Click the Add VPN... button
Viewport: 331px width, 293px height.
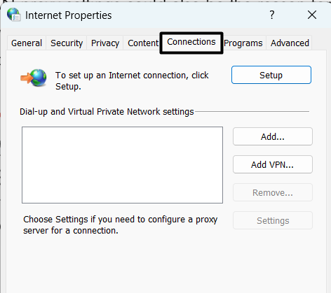[x=273, y=164]
